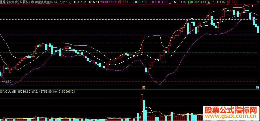The width and height of the screenshot is (260, 121).
Task: Expand the VOLUME indicator dropdown arrow
Action: [1, 91]
